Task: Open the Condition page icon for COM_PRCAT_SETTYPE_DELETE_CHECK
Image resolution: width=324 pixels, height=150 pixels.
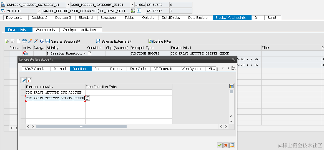Action: [90, 53]
